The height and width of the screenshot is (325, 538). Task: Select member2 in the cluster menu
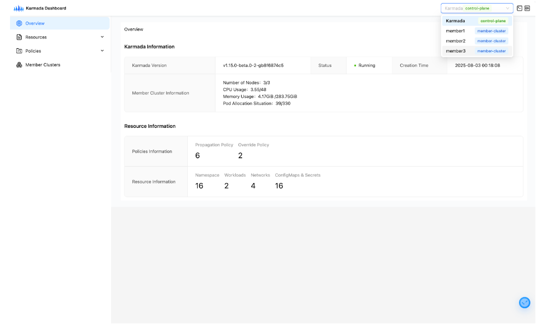click(x=474, y=40)
